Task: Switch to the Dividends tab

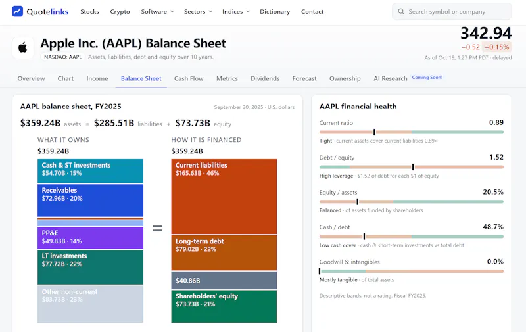Action: tap(265, 78)
